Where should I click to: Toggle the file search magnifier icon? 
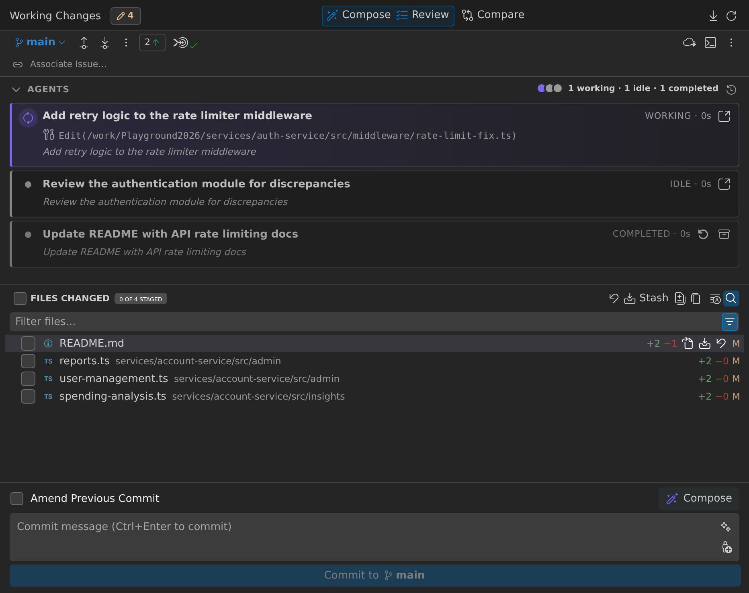click(731, 299)
